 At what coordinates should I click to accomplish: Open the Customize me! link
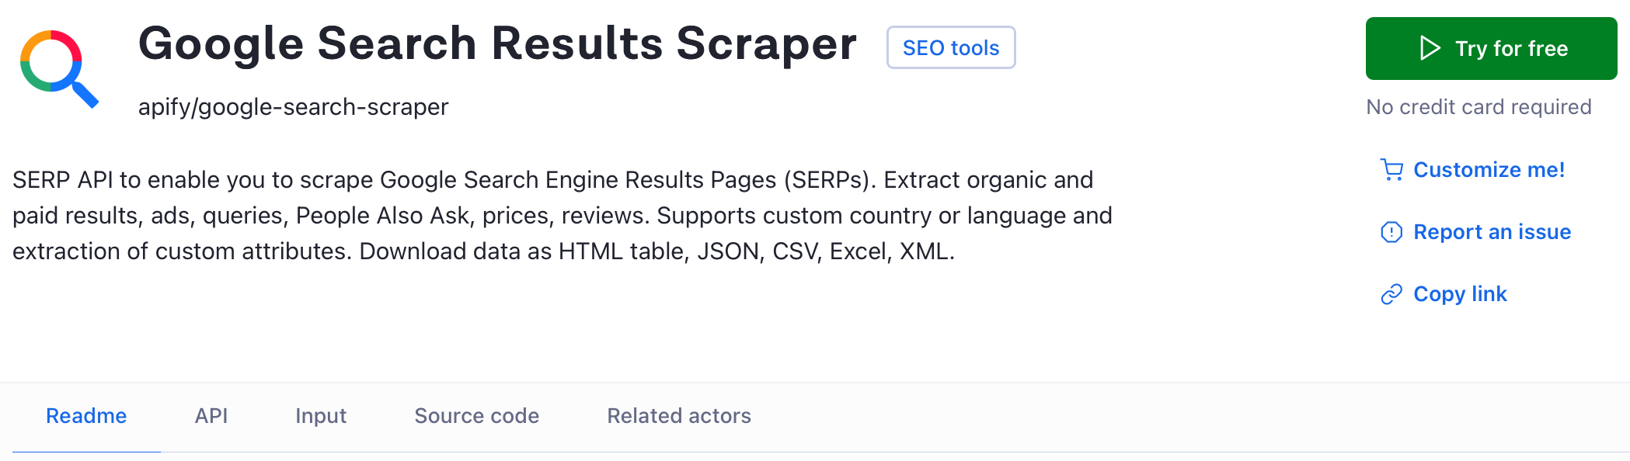click(1489, 170)
